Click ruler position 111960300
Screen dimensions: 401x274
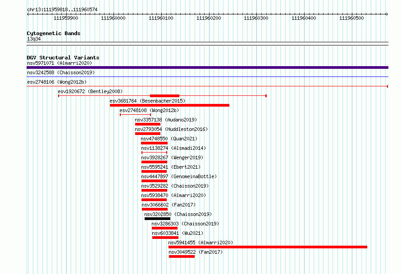pos(256,18)
